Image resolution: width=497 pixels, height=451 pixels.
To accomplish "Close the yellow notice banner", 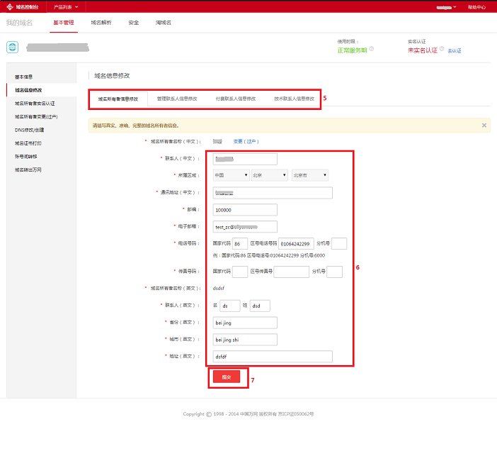I will click(x=484, y=125).
